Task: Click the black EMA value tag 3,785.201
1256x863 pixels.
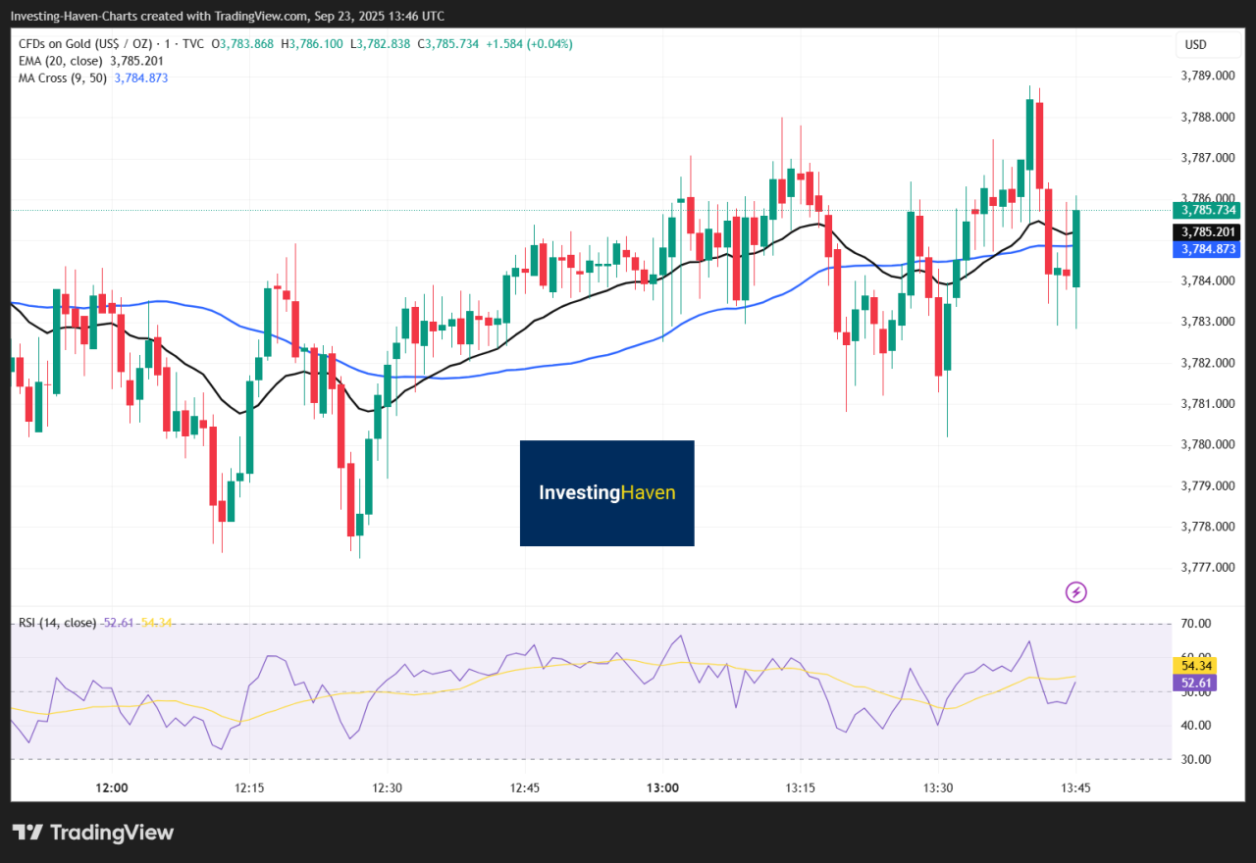Action: [1209, 232]
